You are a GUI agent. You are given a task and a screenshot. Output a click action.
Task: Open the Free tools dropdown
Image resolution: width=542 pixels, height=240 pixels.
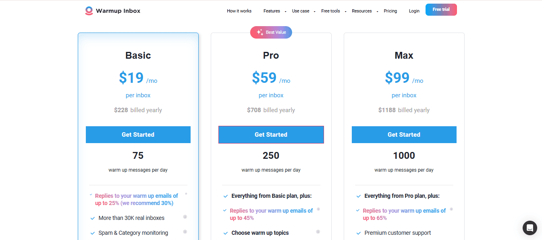[x=334, y=11]
